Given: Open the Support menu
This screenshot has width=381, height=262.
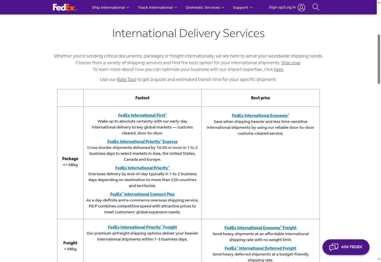Looking at the screenshot, I should click(x=243, y=7).
